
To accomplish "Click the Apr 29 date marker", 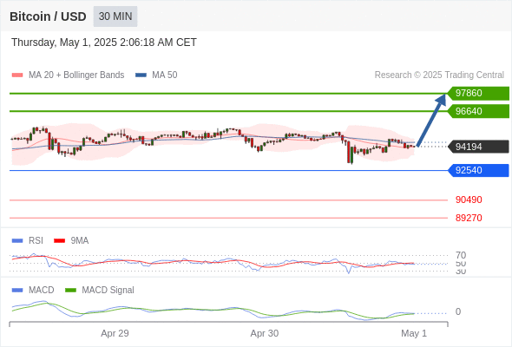I will point(115,333).
